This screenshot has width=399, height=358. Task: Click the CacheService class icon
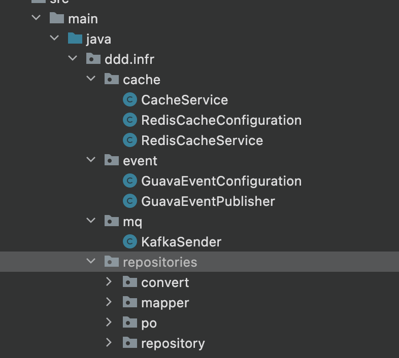[x=130, y=100]
